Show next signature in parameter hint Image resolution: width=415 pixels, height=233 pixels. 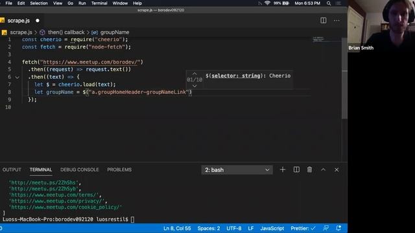pos(195,86)
